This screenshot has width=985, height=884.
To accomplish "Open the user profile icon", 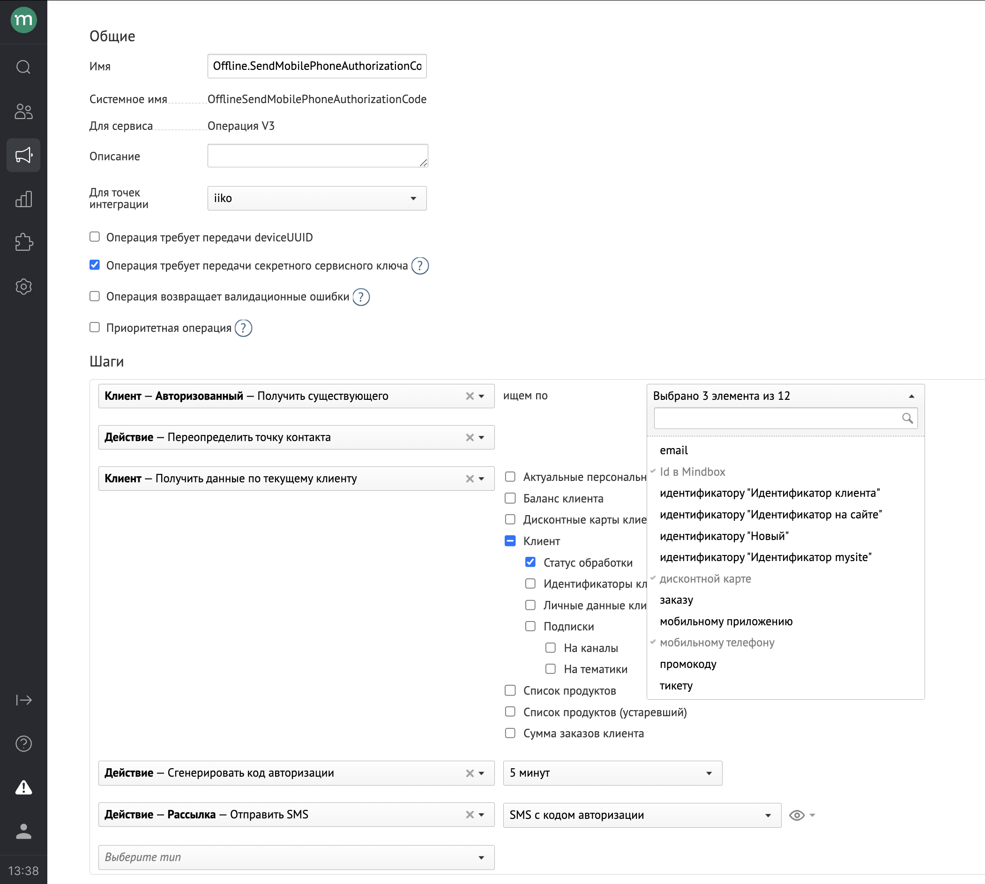I will 23,831.
